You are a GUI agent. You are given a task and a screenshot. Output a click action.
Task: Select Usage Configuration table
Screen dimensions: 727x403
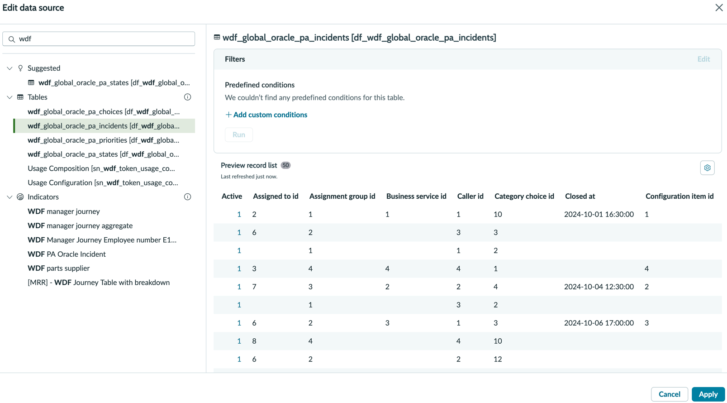coord(103,182)
